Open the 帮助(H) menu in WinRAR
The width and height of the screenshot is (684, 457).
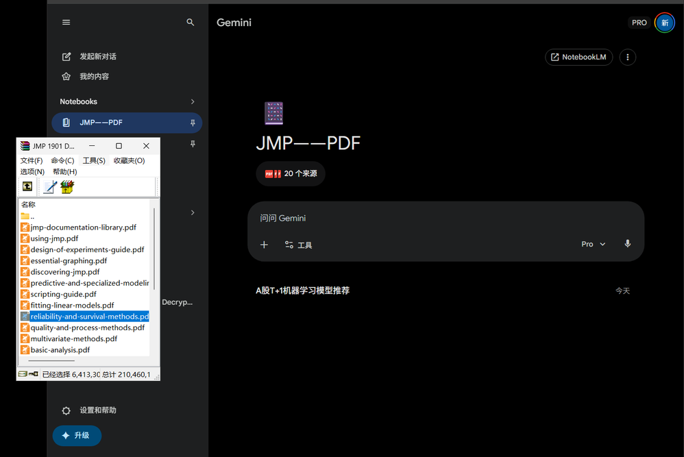point(65,171)
